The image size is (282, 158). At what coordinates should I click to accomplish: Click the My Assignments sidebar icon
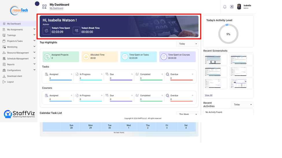coord(4,29)
